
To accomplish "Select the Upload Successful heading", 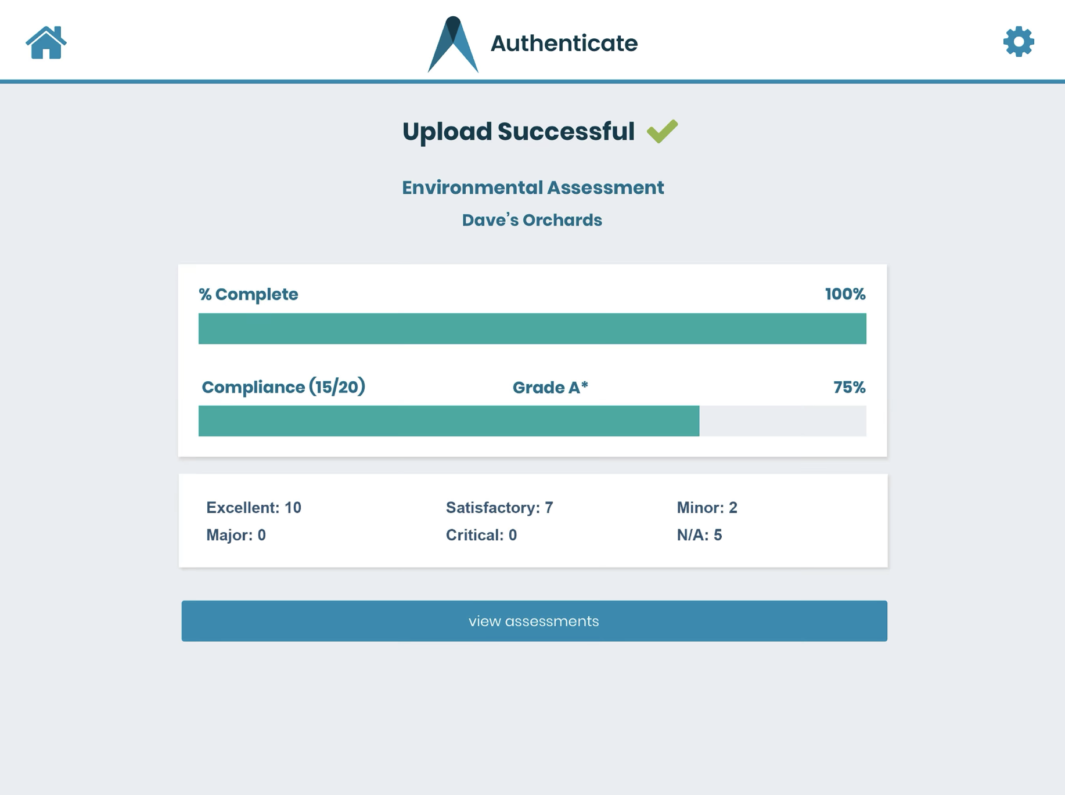I will click(x=518, y=132).
